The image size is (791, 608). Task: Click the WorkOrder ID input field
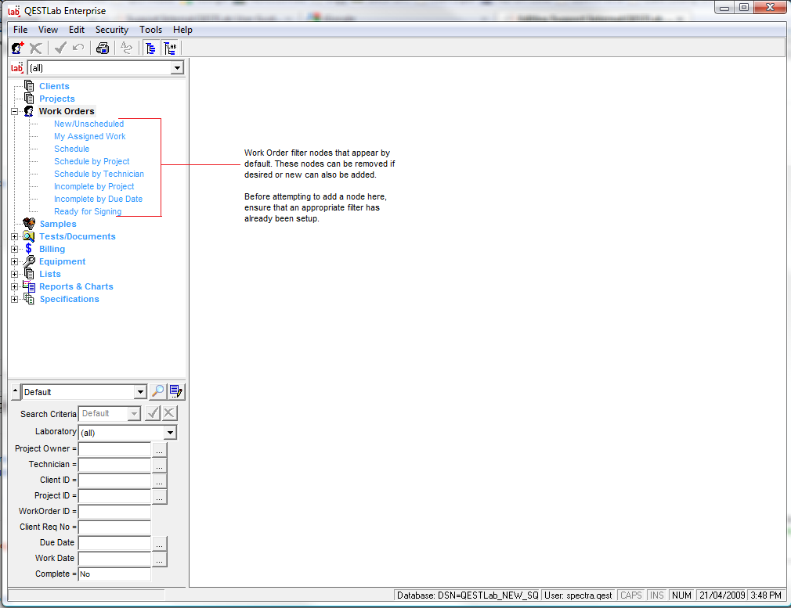point(114,512)
